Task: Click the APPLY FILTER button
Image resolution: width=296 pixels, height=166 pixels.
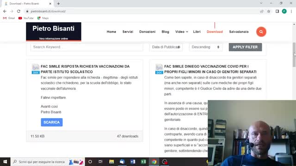Action: [x=245, y=47]
